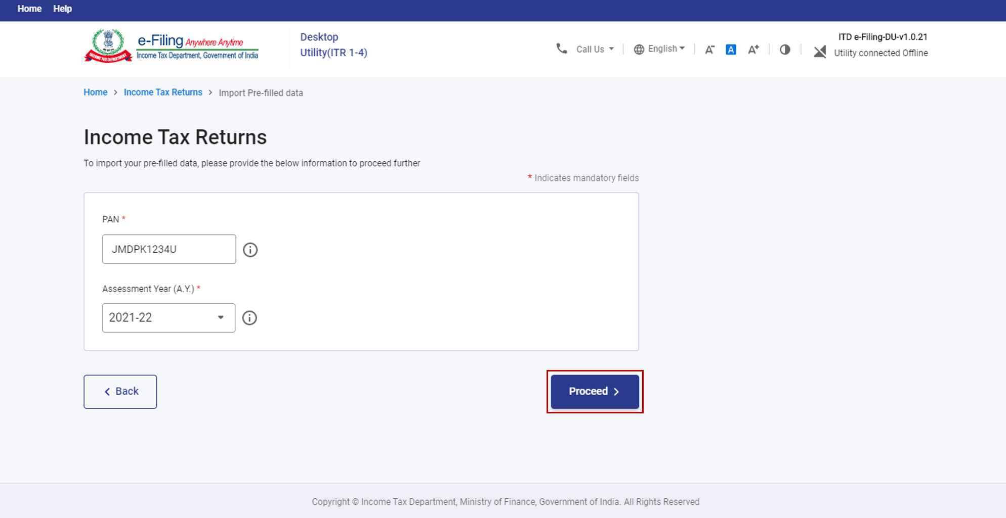Show Assessment Year info tooltip icon

249,318
